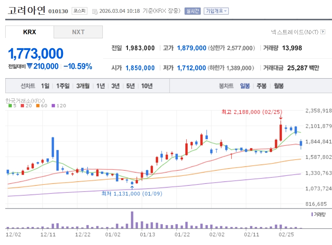Select the 10년 chart range
Screen dimensions: 332x245
coord(147,86)
